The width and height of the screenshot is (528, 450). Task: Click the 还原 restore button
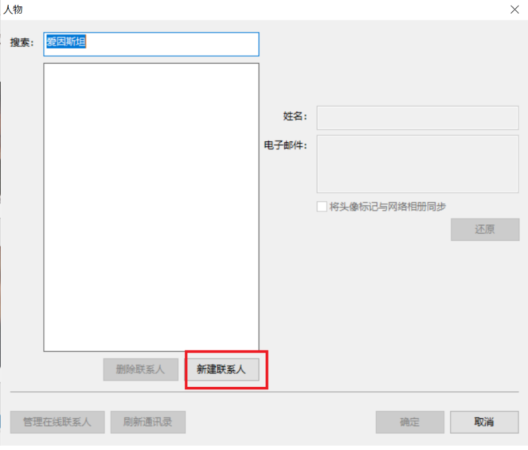point(485,229)
